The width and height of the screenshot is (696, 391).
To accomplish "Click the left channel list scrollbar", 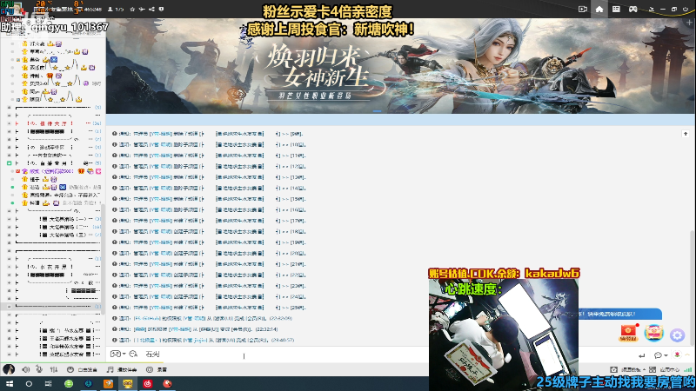I will pyautogui.click(x=103, y=258).
